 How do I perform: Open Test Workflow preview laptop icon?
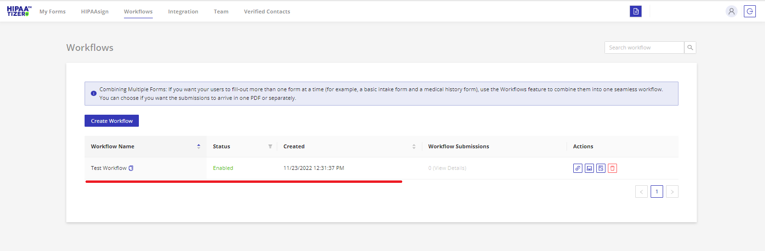[589, 168]
